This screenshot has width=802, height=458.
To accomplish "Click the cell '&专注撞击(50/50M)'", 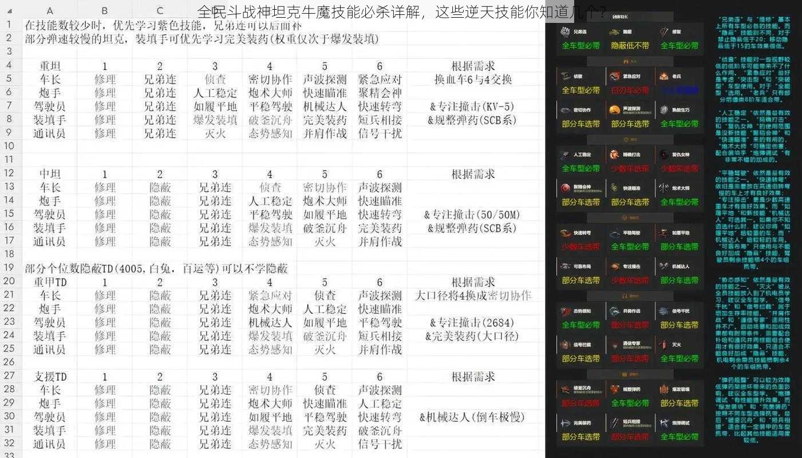I will pyautogui.click(x=473, y=214).
